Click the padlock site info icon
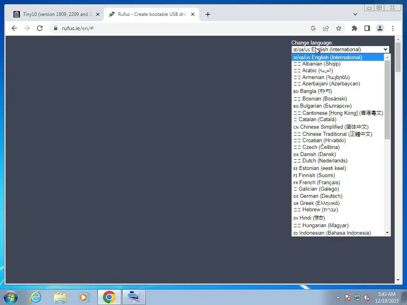The height and width of the screenshot is (305, 407). [x=56, y=28]
